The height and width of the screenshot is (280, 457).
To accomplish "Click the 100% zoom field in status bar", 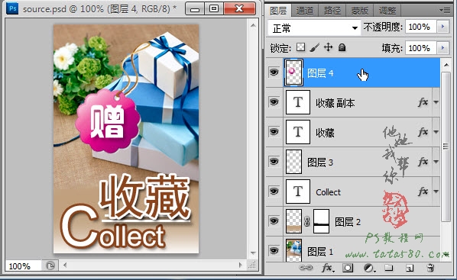I will pyautogui.click(x=23, y=266).
